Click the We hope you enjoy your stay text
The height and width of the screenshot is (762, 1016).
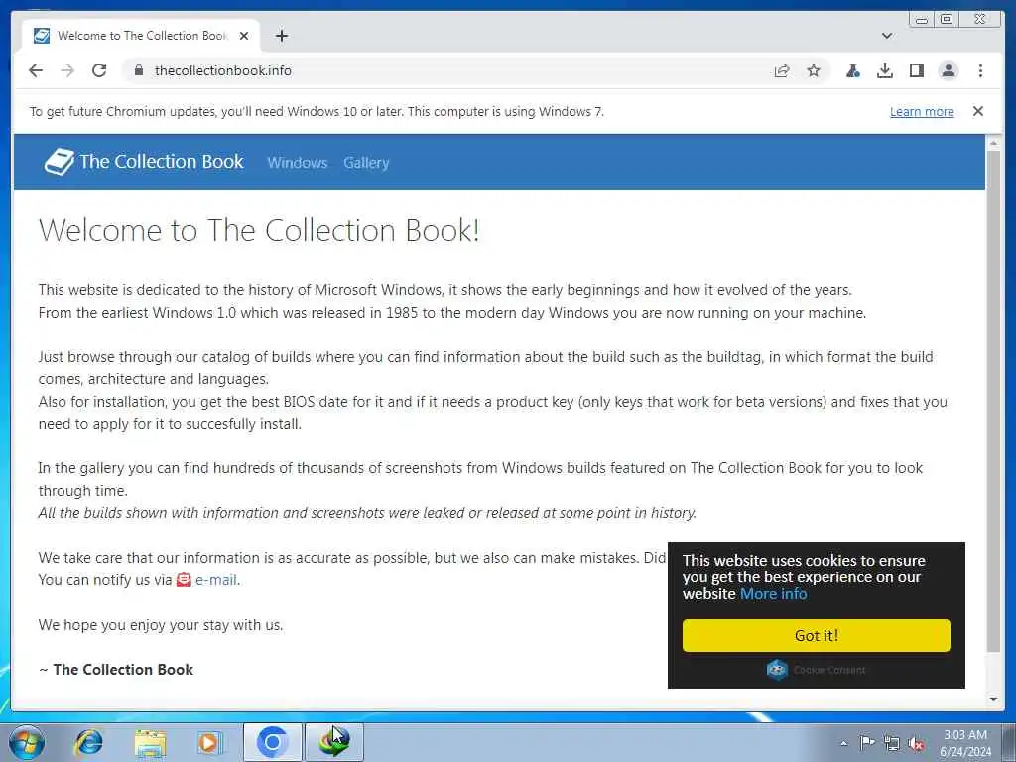pos(161,625)
